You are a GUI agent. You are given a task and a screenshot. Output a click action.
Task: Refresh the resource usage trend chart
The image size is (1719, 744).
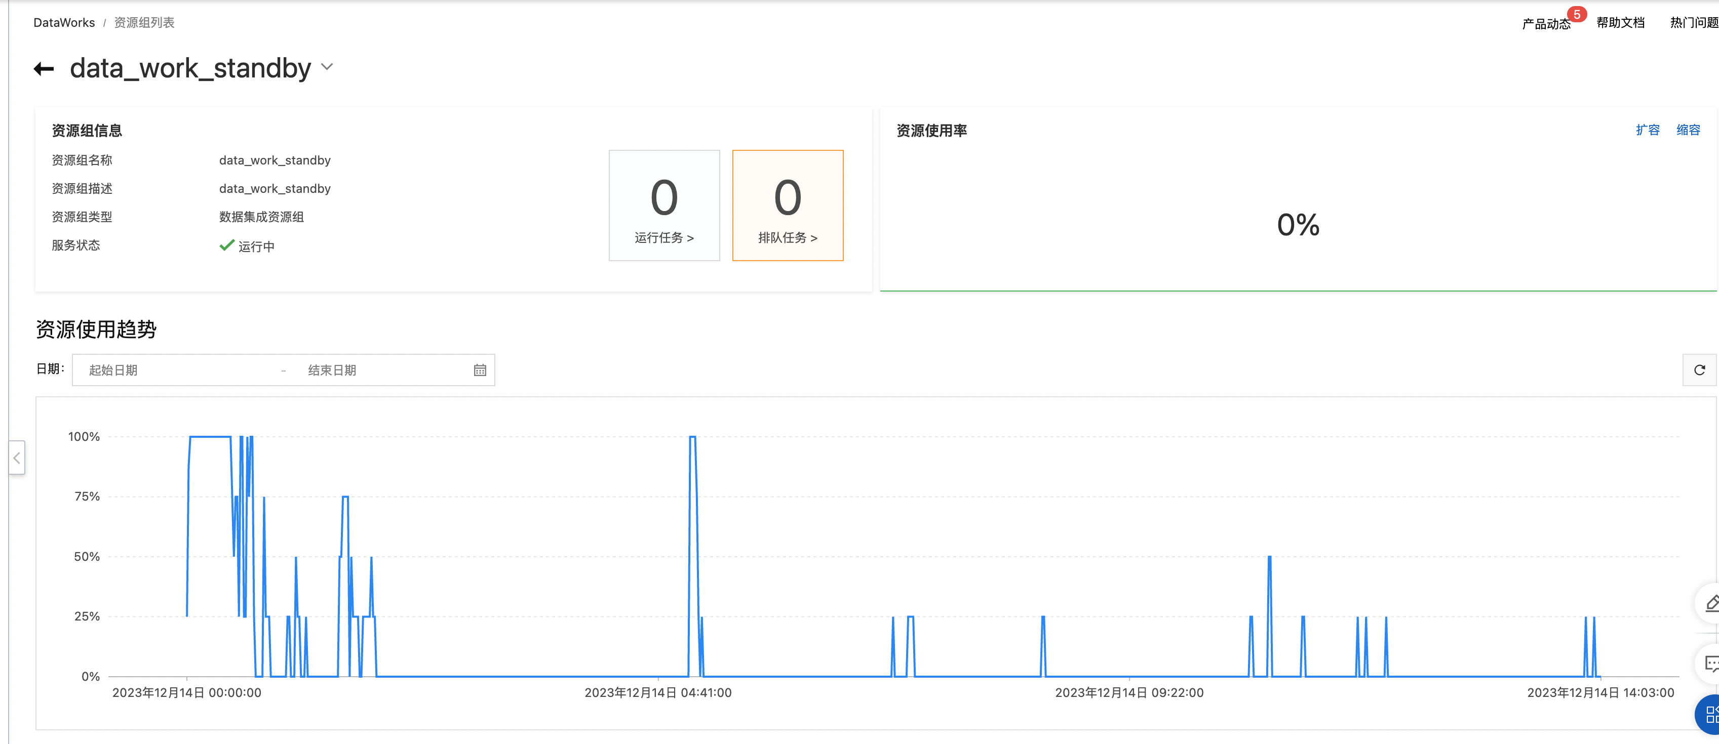[1699, 370]
